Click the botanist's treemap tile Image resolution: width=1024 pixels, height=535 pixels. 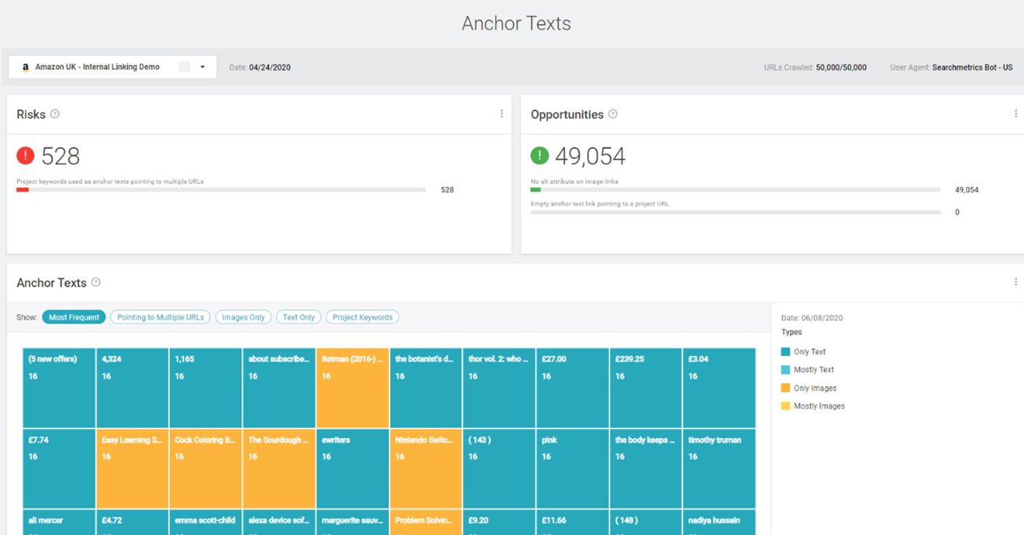point(425,388)
